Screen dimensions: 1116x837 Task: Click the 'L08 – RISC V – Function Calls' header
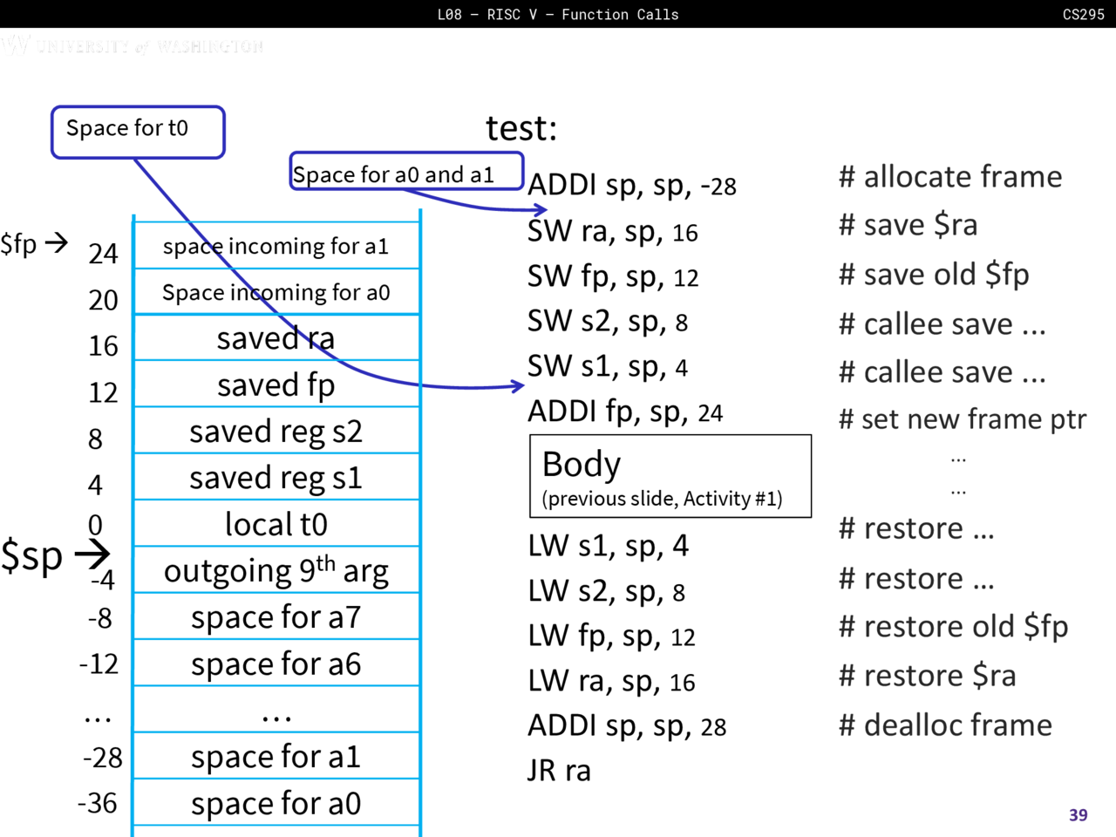558,14
